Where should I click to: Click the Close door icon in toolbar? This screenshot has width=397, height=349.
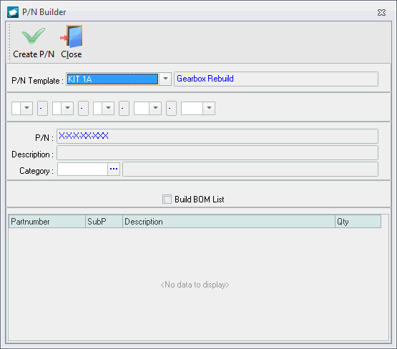(x=72, y=36)
